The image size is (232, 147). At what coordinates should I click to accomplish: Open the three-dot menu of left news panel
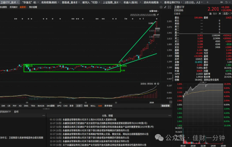pos(44,116)
